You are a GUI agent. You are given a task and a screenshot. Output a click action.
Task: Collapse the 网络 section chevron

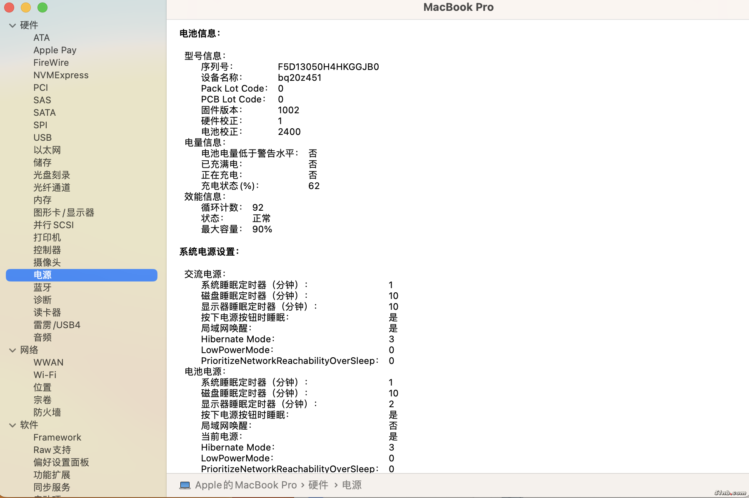click(12, 350)
